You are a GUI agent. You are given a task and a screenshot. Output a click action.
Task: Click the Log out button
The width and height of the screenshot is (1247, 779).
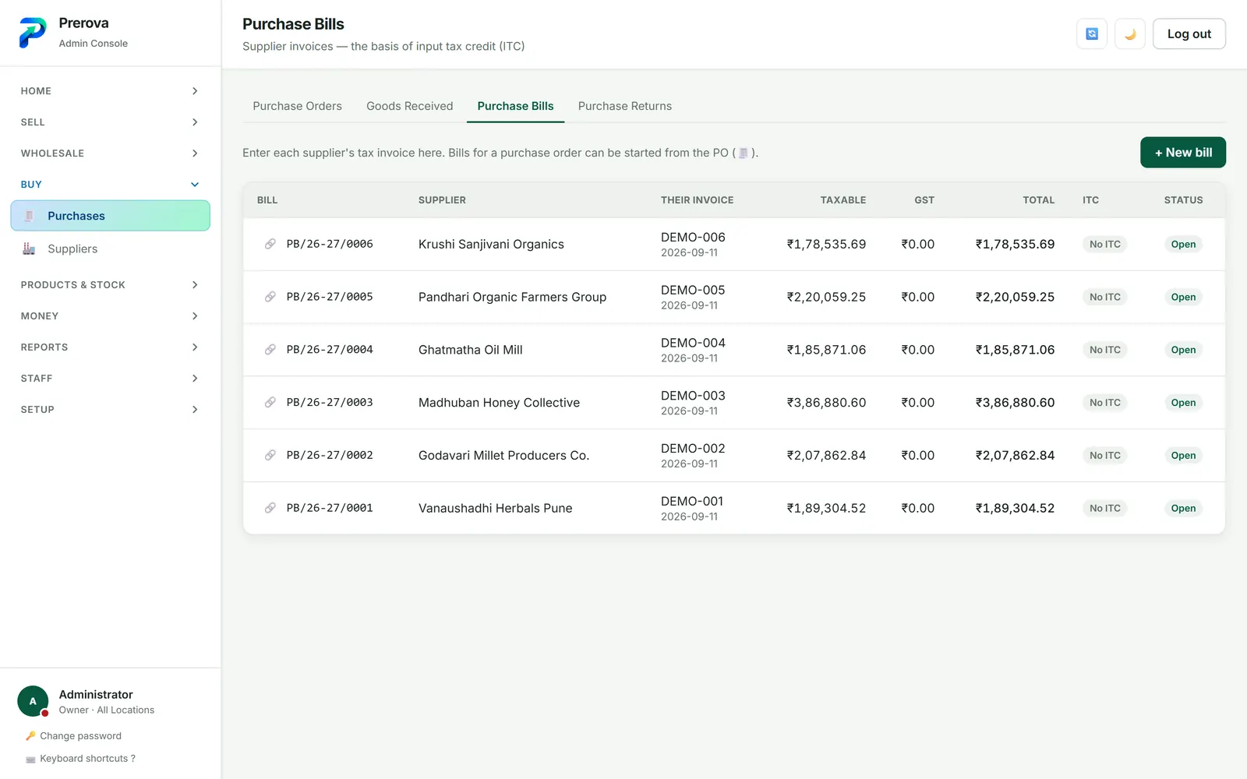(x=1189, y=33)
